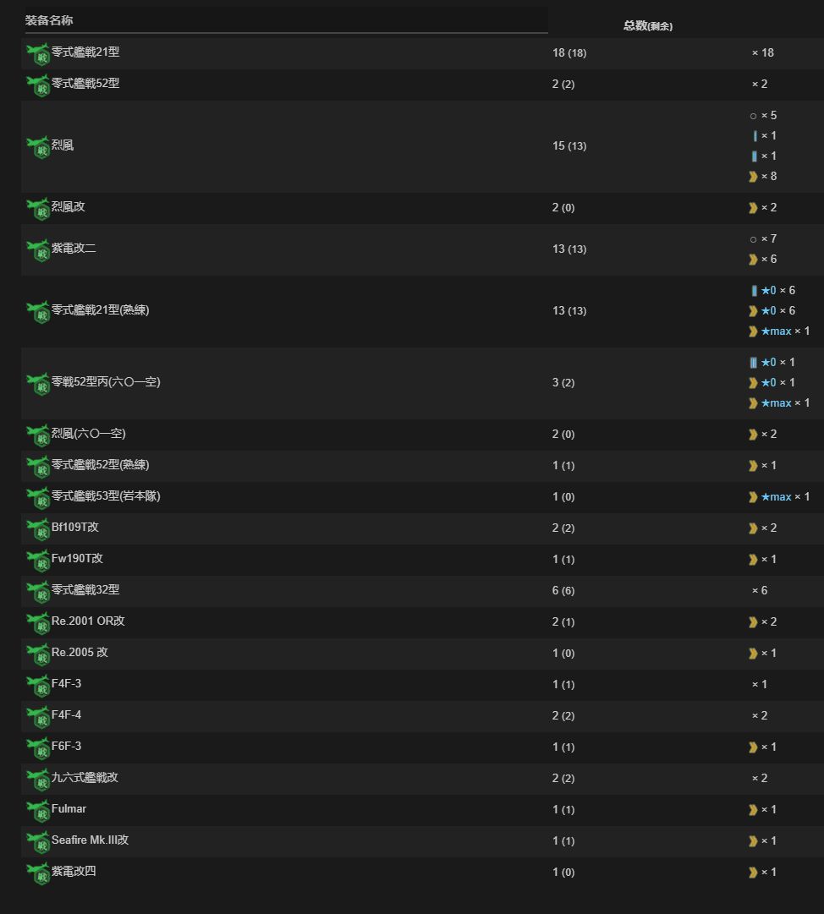Click the 18 (18) count for 零式艦戦21型
The height and width of the screenshot is (914, 824).
click(569, 52)
